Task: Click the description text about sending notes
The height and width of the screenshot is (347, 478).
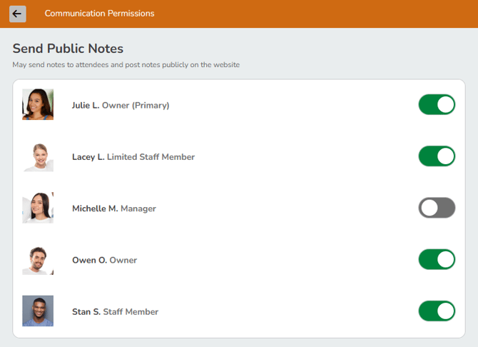Action: (x=126, y=65)
